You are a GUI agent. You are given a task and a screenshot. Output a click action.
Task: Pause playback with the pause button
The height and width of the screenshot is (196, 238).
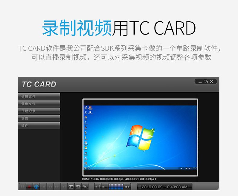[x=23, y=187]
